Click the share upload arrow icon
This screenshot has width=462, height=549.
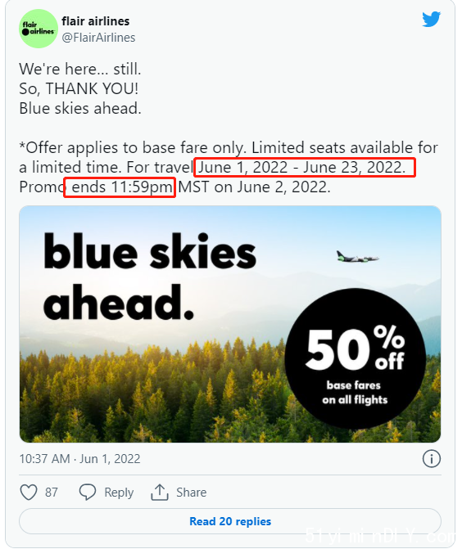coord(160,492)
